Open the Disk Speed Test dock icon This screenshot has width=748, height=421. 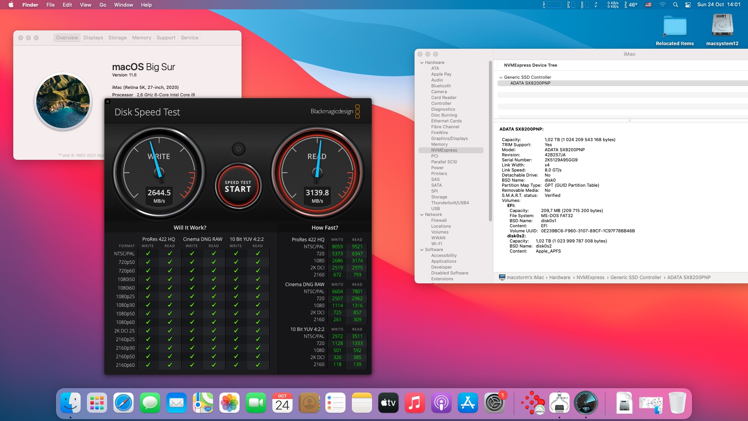[x=586, y=403]
